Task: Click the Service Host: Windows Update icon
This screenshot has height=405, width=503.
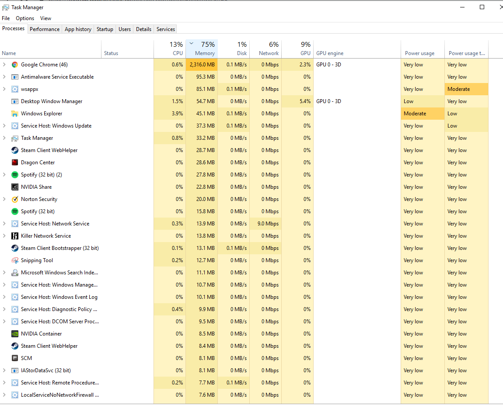Action: tap(15, 126)
